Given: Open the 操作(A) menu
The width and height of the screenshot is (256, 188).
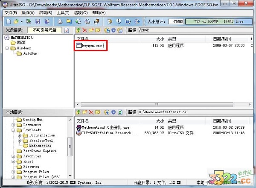Looking at the screenshot, I should coord(28,12).
